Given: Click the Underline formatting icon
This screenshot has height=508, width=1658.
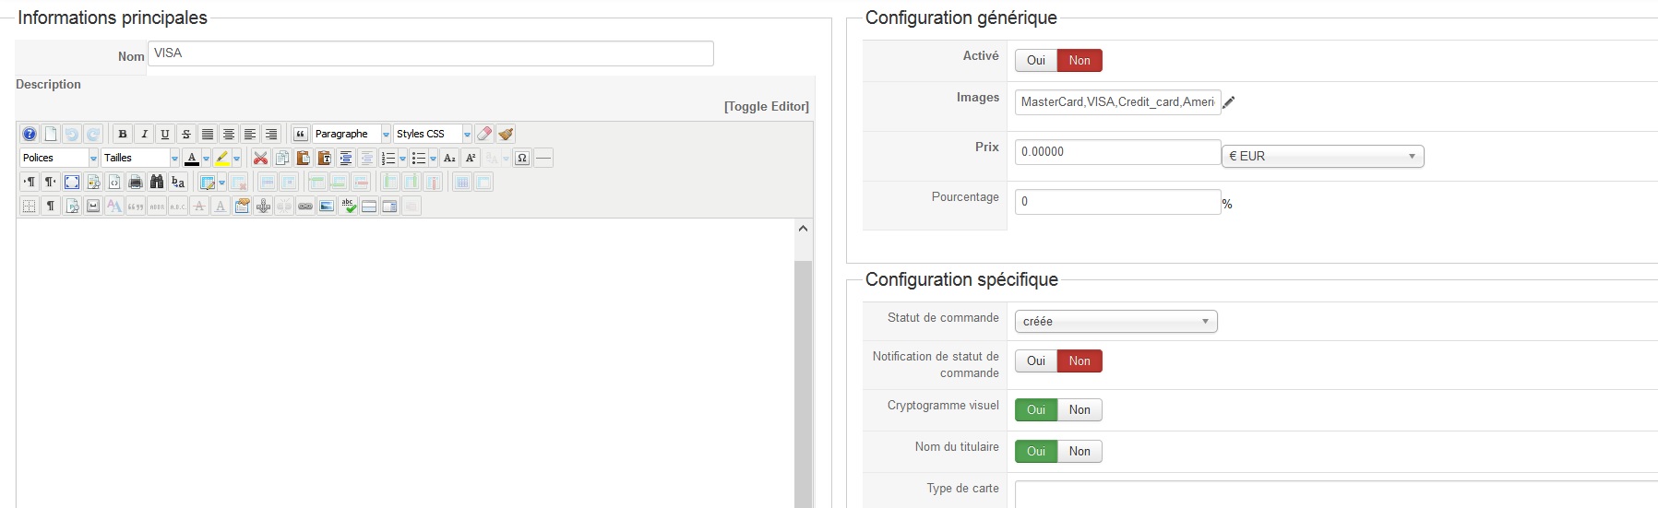Looking at the screenshot, I should (165, 135).
